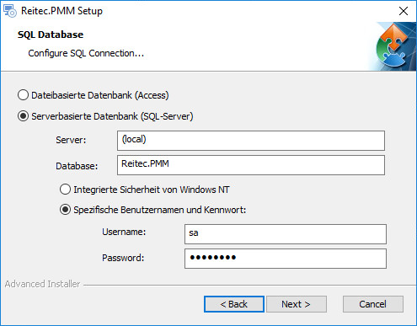Abort setup with the Cancel button
Screen dimensions: 417x326
click(x=373, y=304)
